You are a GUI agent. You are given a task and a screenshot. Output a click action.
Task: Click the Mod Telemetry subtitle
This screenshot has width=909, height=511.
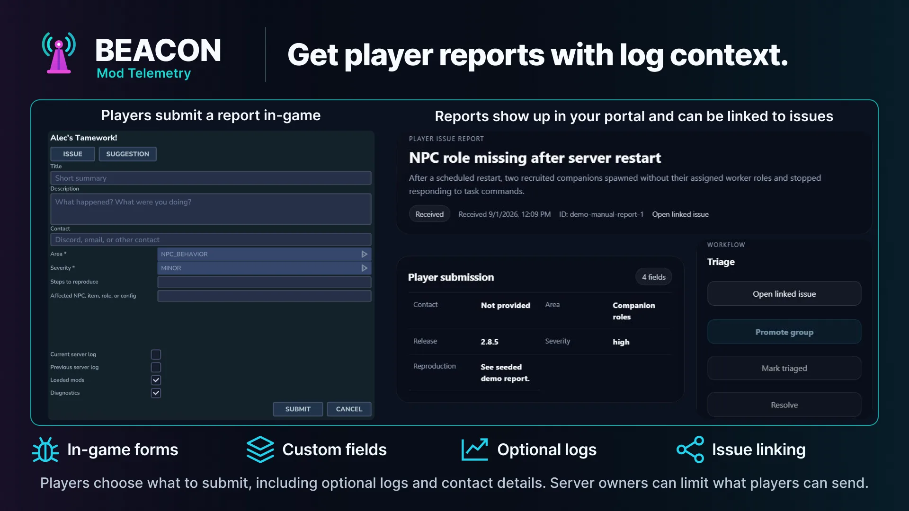click(x=144, y=73)
